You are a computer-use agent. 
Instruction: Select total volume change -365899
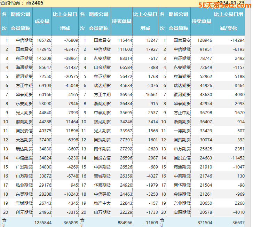[70, 222]
